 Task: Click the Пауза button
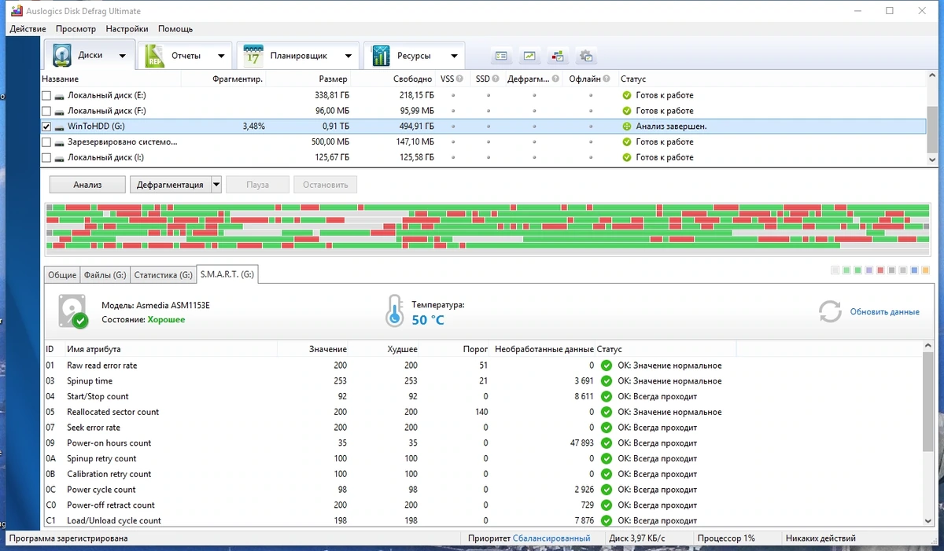[257, 185]
